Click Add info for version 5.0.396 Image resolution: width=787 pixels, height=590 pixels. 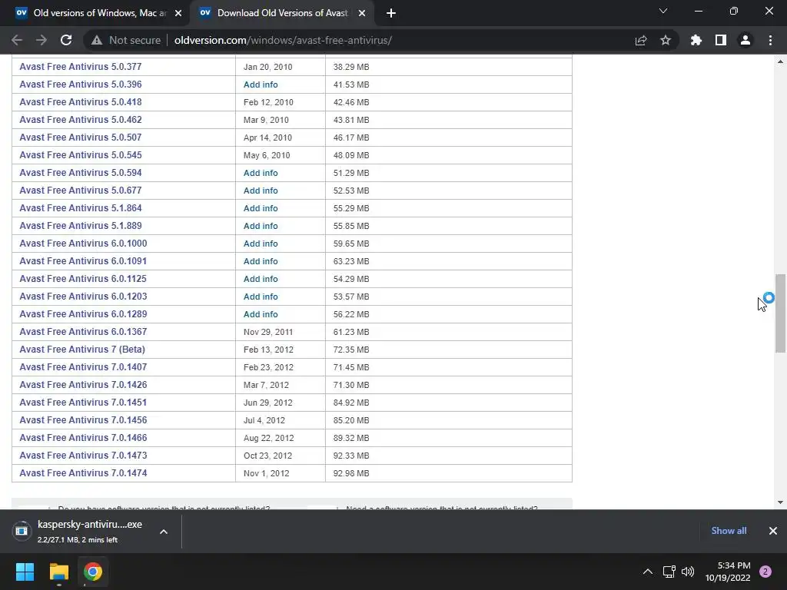point(261,85)
